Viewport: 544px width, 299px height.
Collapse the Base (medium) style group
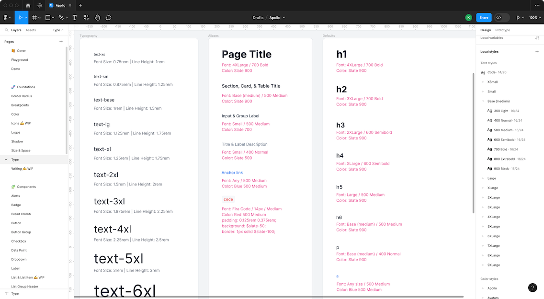click(483, 101)
